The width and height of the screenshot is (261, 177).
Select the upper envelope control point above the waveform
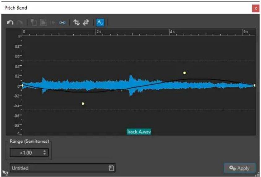185,73
